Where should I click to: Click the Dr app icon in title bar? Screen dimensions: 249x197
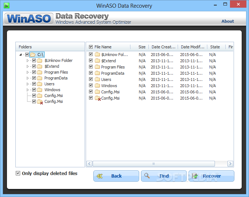click(7, 6)
